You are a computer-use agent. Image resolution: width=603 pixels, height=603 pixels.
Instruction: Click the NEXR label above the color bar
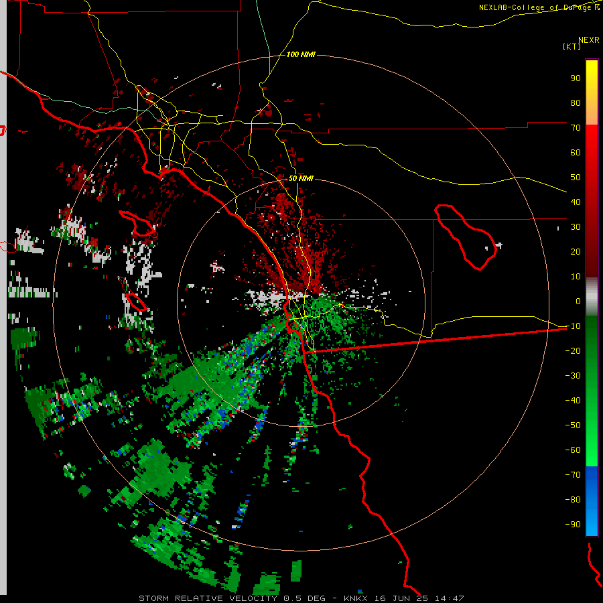tap(589, 40)
